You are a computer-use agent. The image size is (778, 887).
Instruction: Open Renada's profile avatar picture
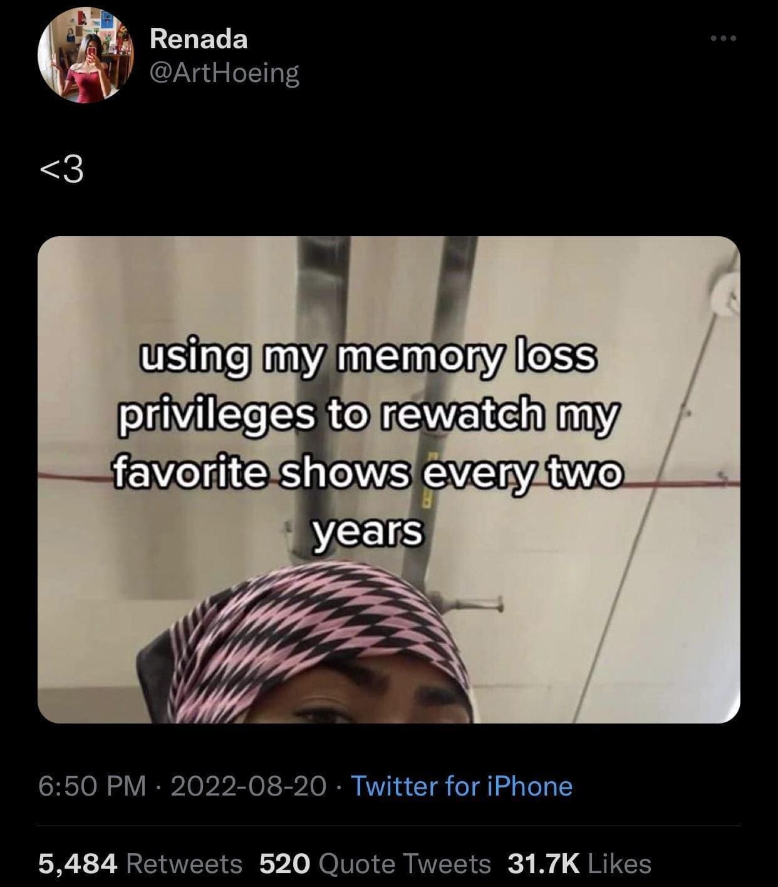[x=86, y=55]
